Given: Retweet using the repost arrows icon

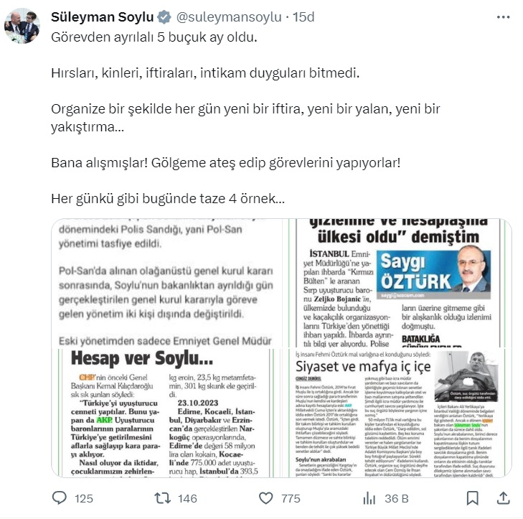Looking at the screenshot, I should [162, 498].
